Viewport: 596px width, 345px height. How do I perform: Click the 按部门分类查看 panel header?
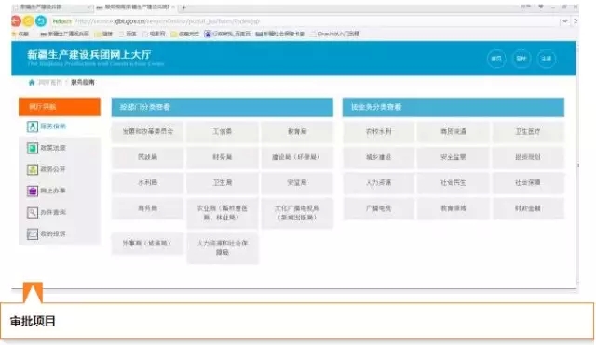click(x=223, y=108)
